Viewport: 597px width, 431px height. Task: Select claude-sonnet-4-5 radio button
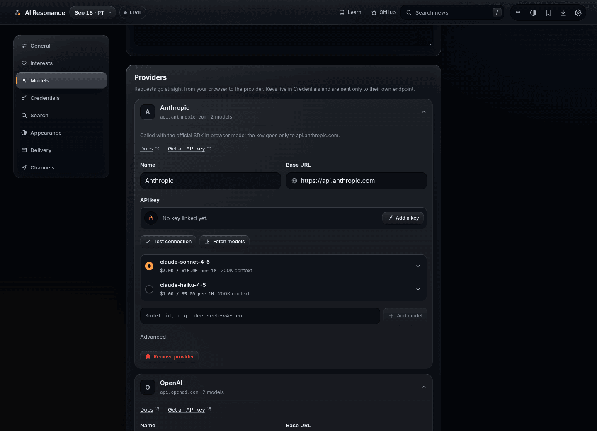click(149, 266)
